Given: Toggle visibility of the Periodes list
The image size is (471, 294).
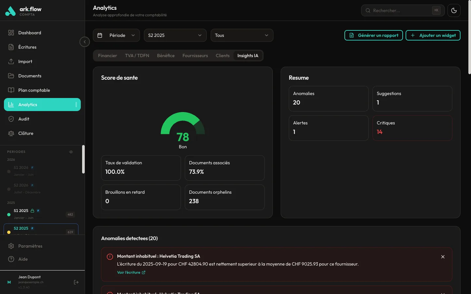Looking at the screenshot, I should pos(71,152).
